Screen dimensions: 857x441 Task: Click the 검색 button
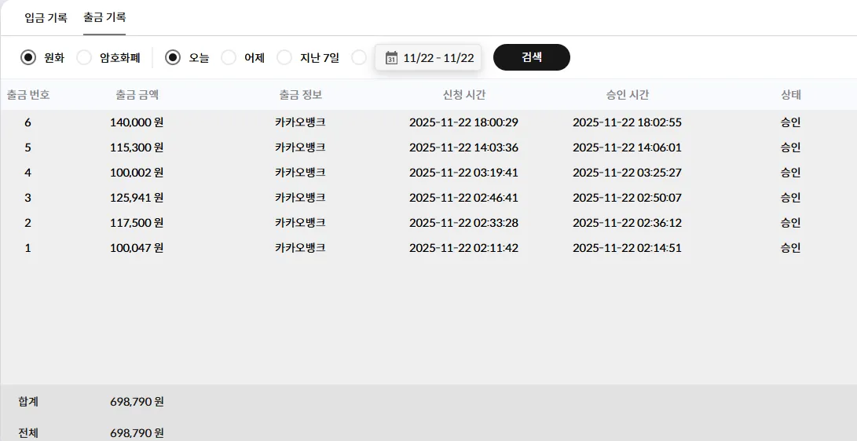(532, 57)
